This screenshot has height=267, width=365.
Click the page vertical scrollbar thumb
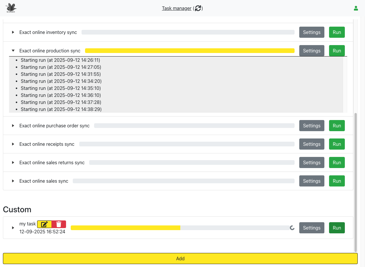click(355, 182)
